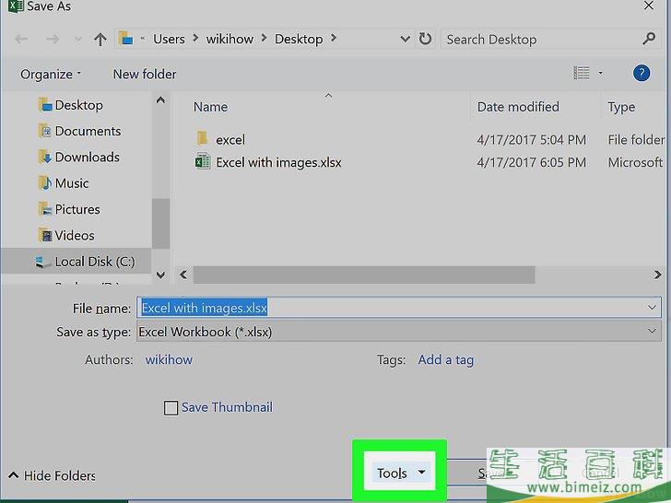This screenshot has width=671, height=503.
Task: Click the Desktop segment in the address path
Action: (x=299, y=39)
